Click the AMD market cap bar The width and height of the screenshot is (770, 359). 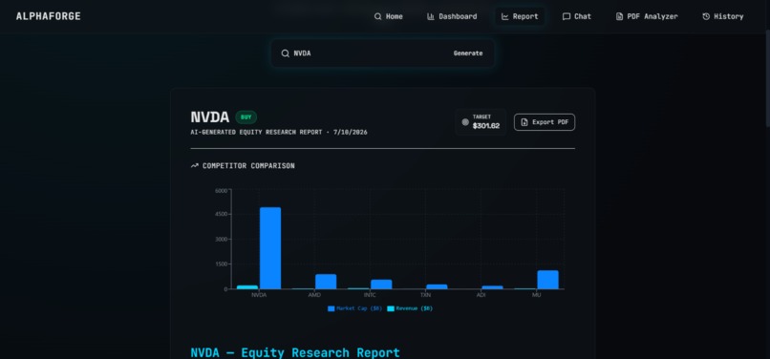326,282
